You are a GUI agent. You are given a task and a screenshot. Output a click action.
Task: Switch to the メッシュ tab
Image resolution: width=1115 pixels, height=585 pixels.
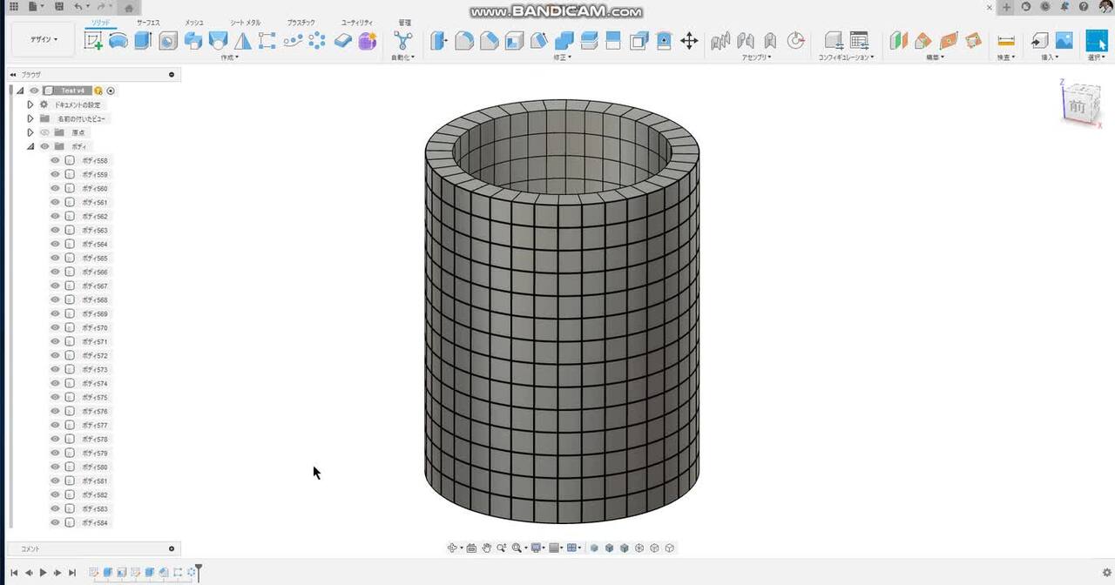[x=194, y=23]
